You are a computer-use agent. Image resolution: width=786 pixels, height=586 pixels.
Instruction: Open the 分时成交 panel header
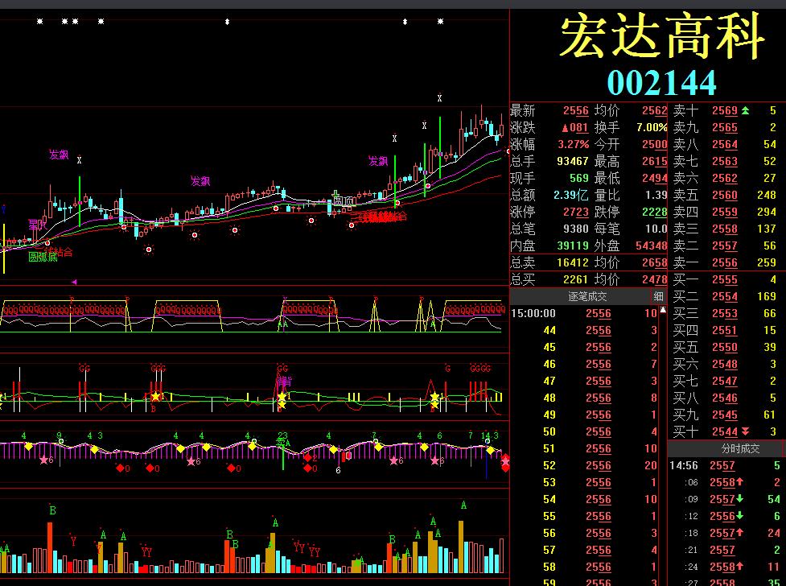(740, 448)
